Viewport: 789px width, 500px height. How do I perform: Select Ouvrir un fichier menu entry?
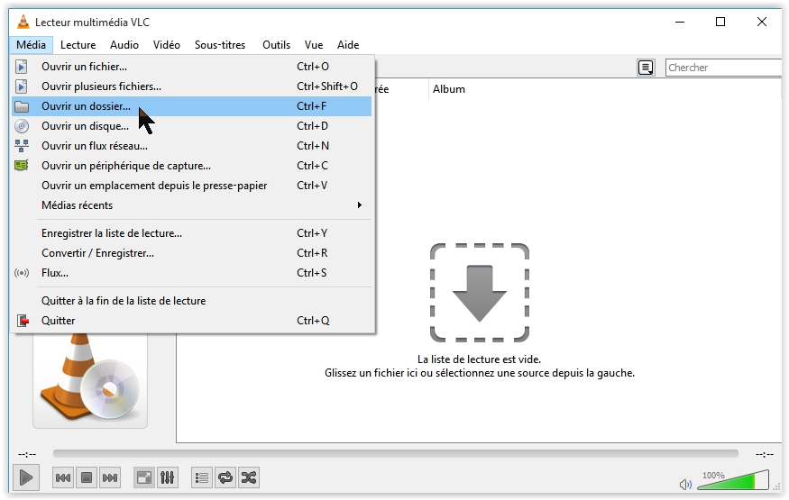point(192,67)
